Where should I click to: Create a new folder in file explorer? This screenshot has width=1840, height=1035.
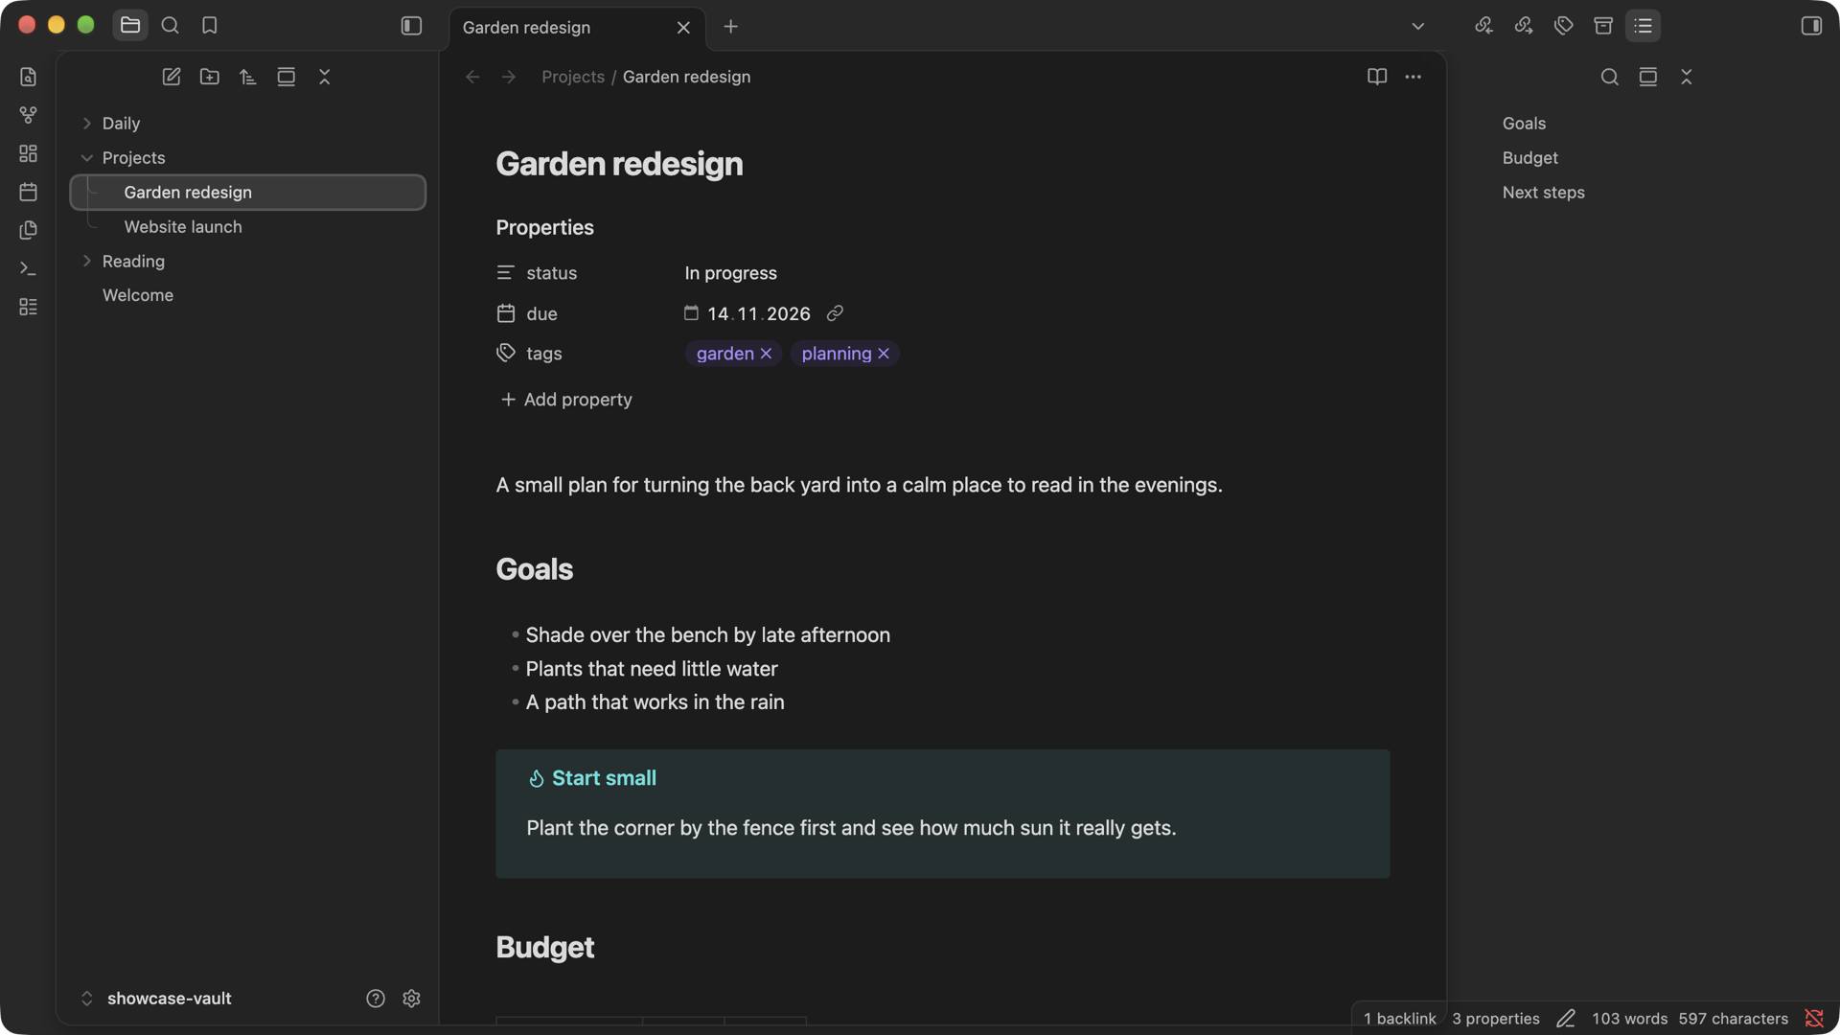pos(210,77)
